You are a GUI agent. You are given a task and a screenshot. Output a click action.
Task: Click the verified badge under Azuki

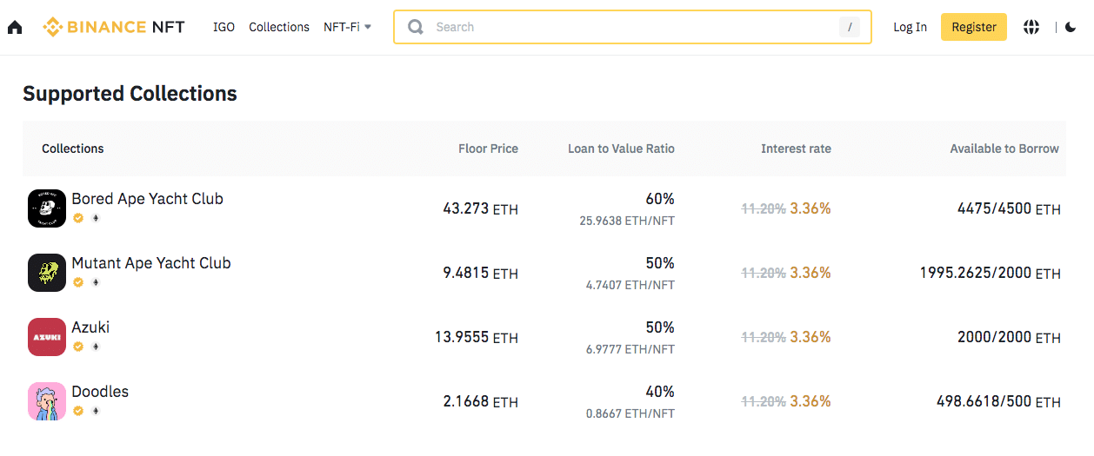(x=78, y=347)
